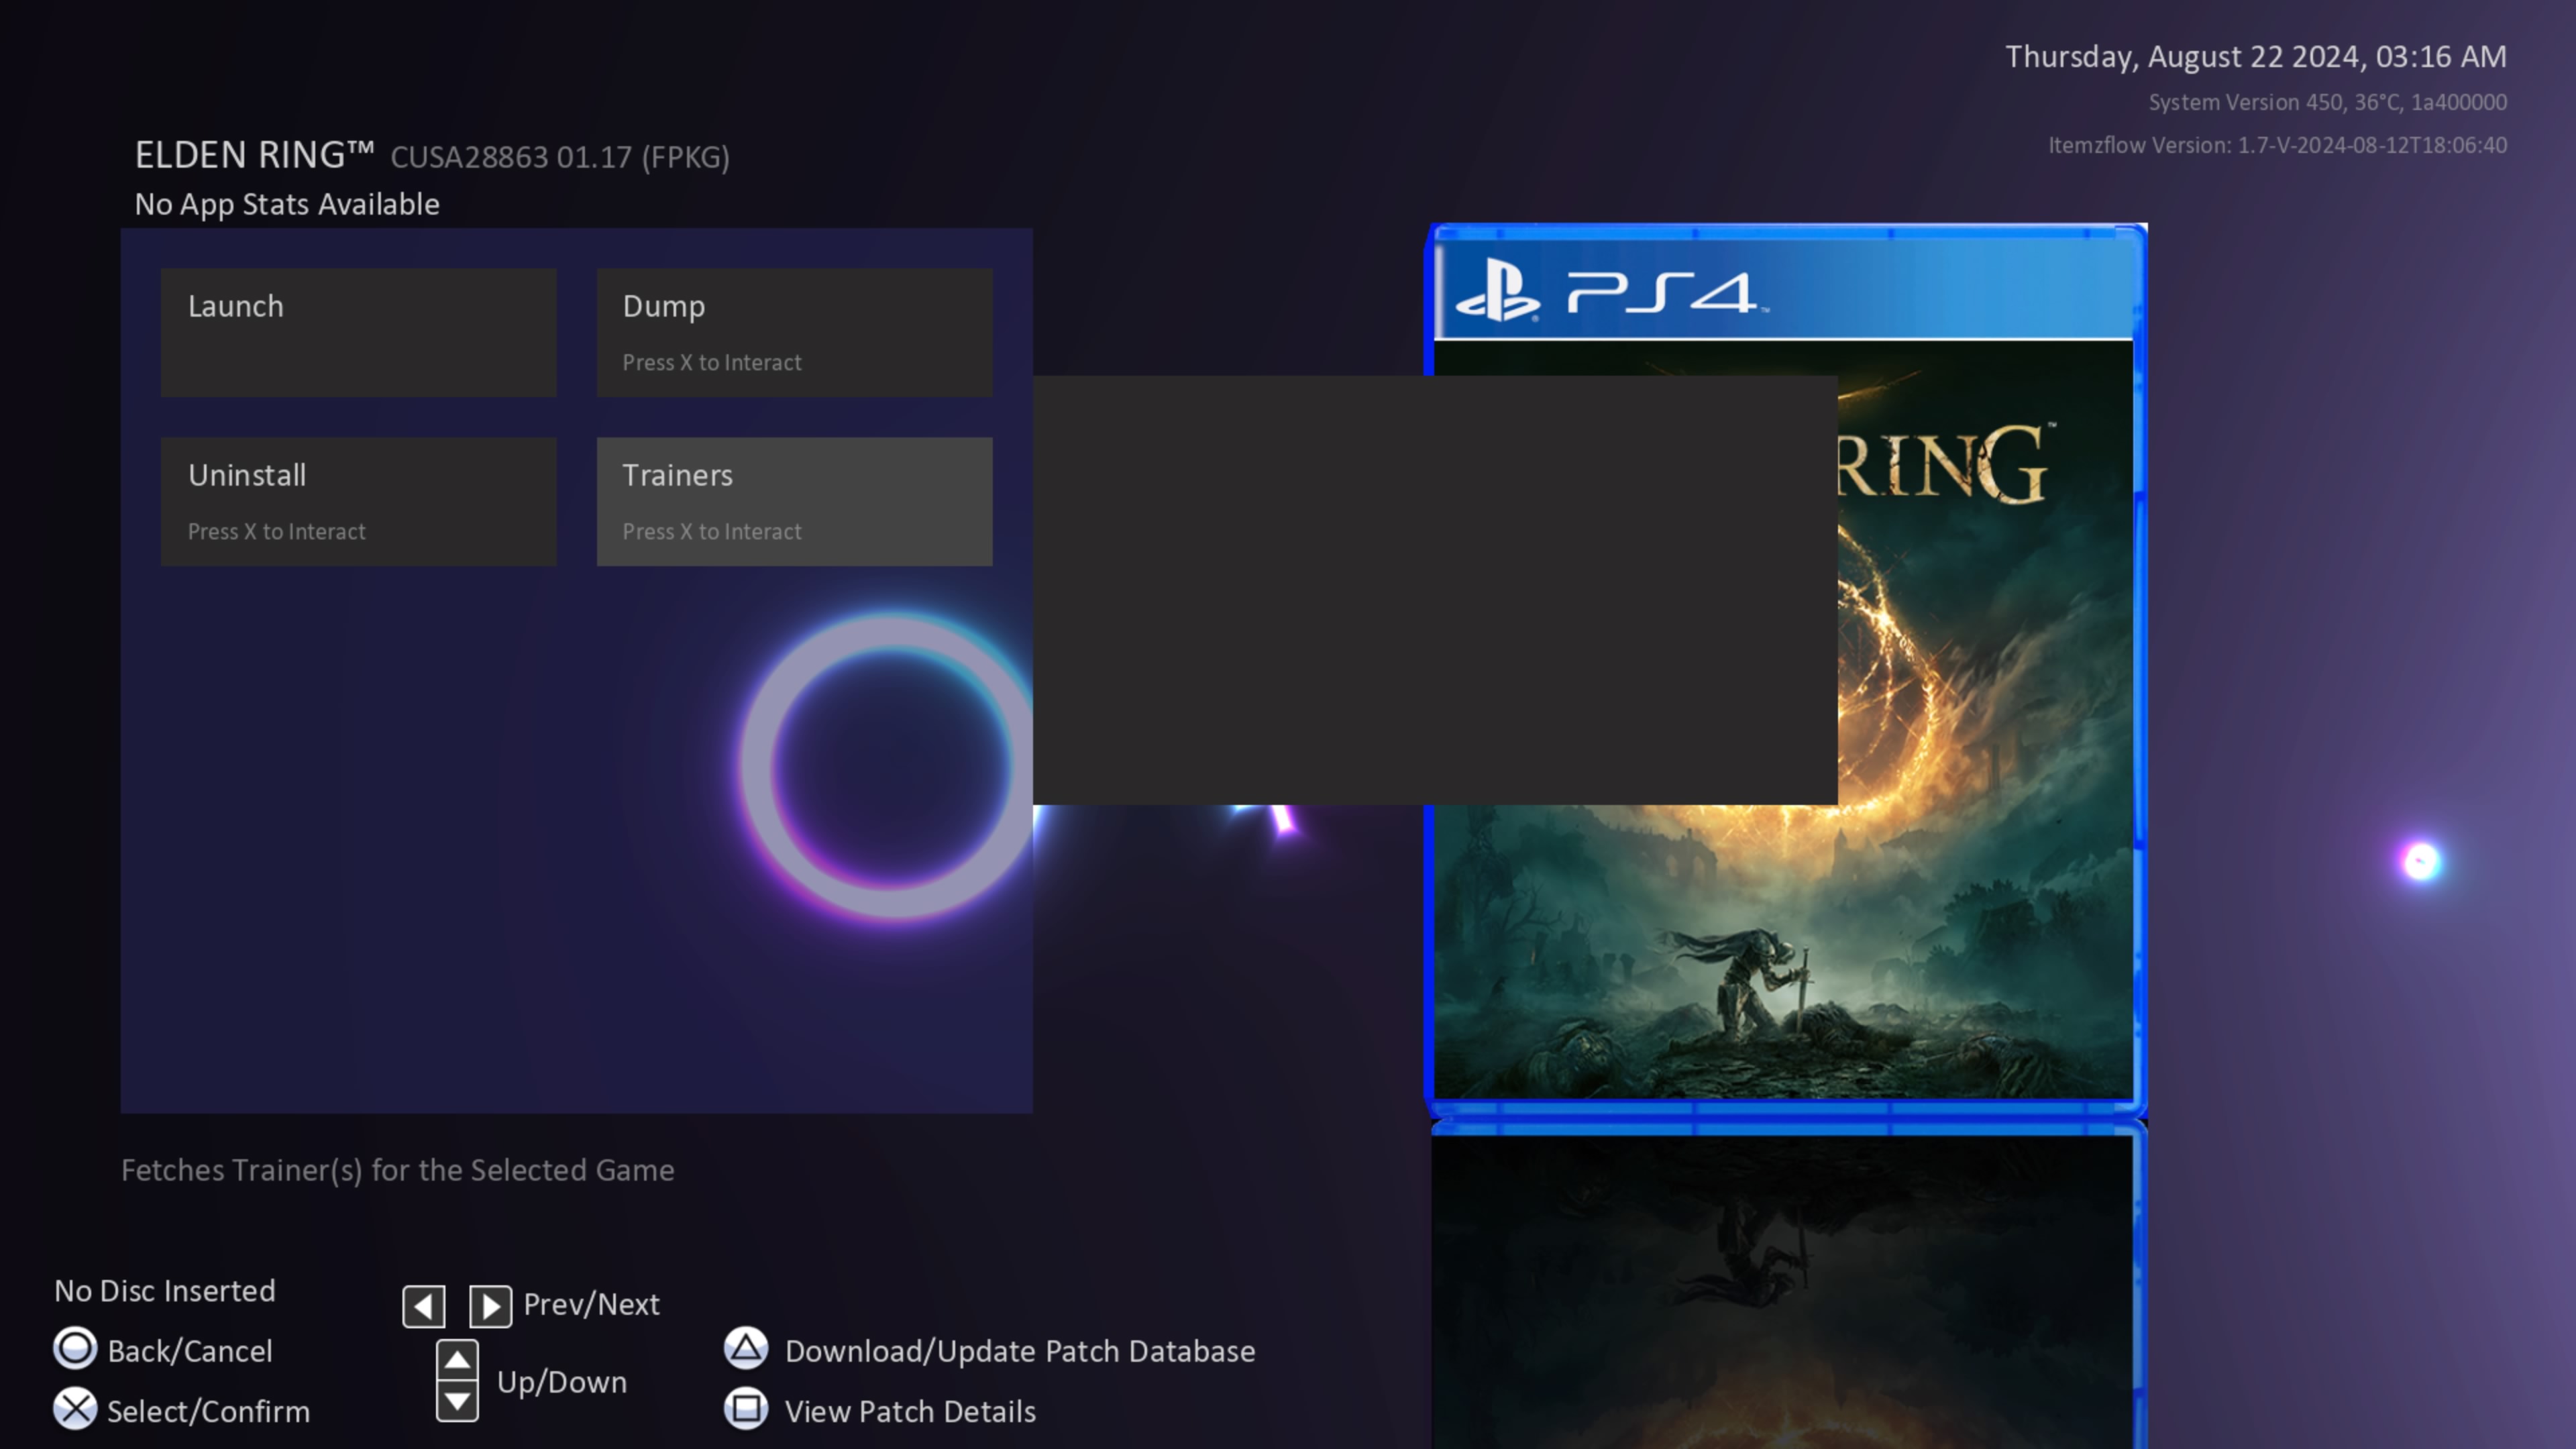Click the right arrow Next icon
The height and width of the screenshot is (1449, 2576).
[x=490, y=1306]
